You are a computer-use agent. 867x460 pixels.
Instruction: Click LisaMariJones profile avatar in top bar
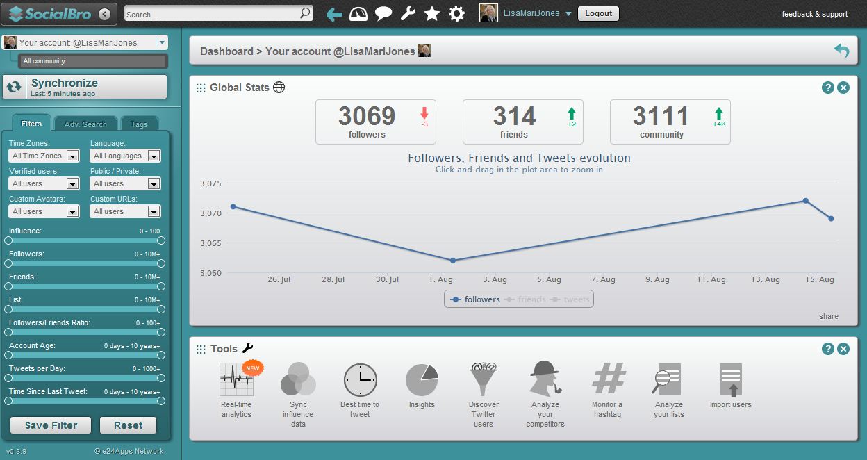[488, 13]
